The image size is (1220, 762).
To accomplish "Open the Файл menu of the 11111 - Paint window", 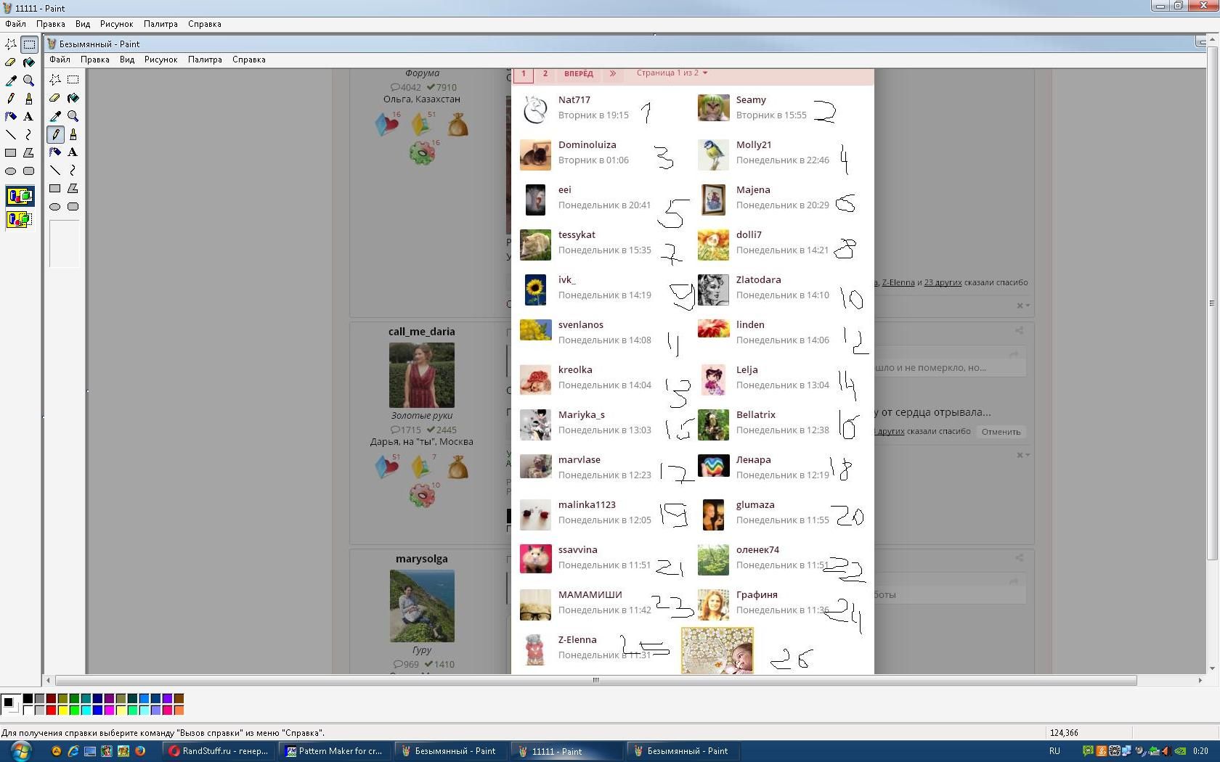I will pos(15,24).
